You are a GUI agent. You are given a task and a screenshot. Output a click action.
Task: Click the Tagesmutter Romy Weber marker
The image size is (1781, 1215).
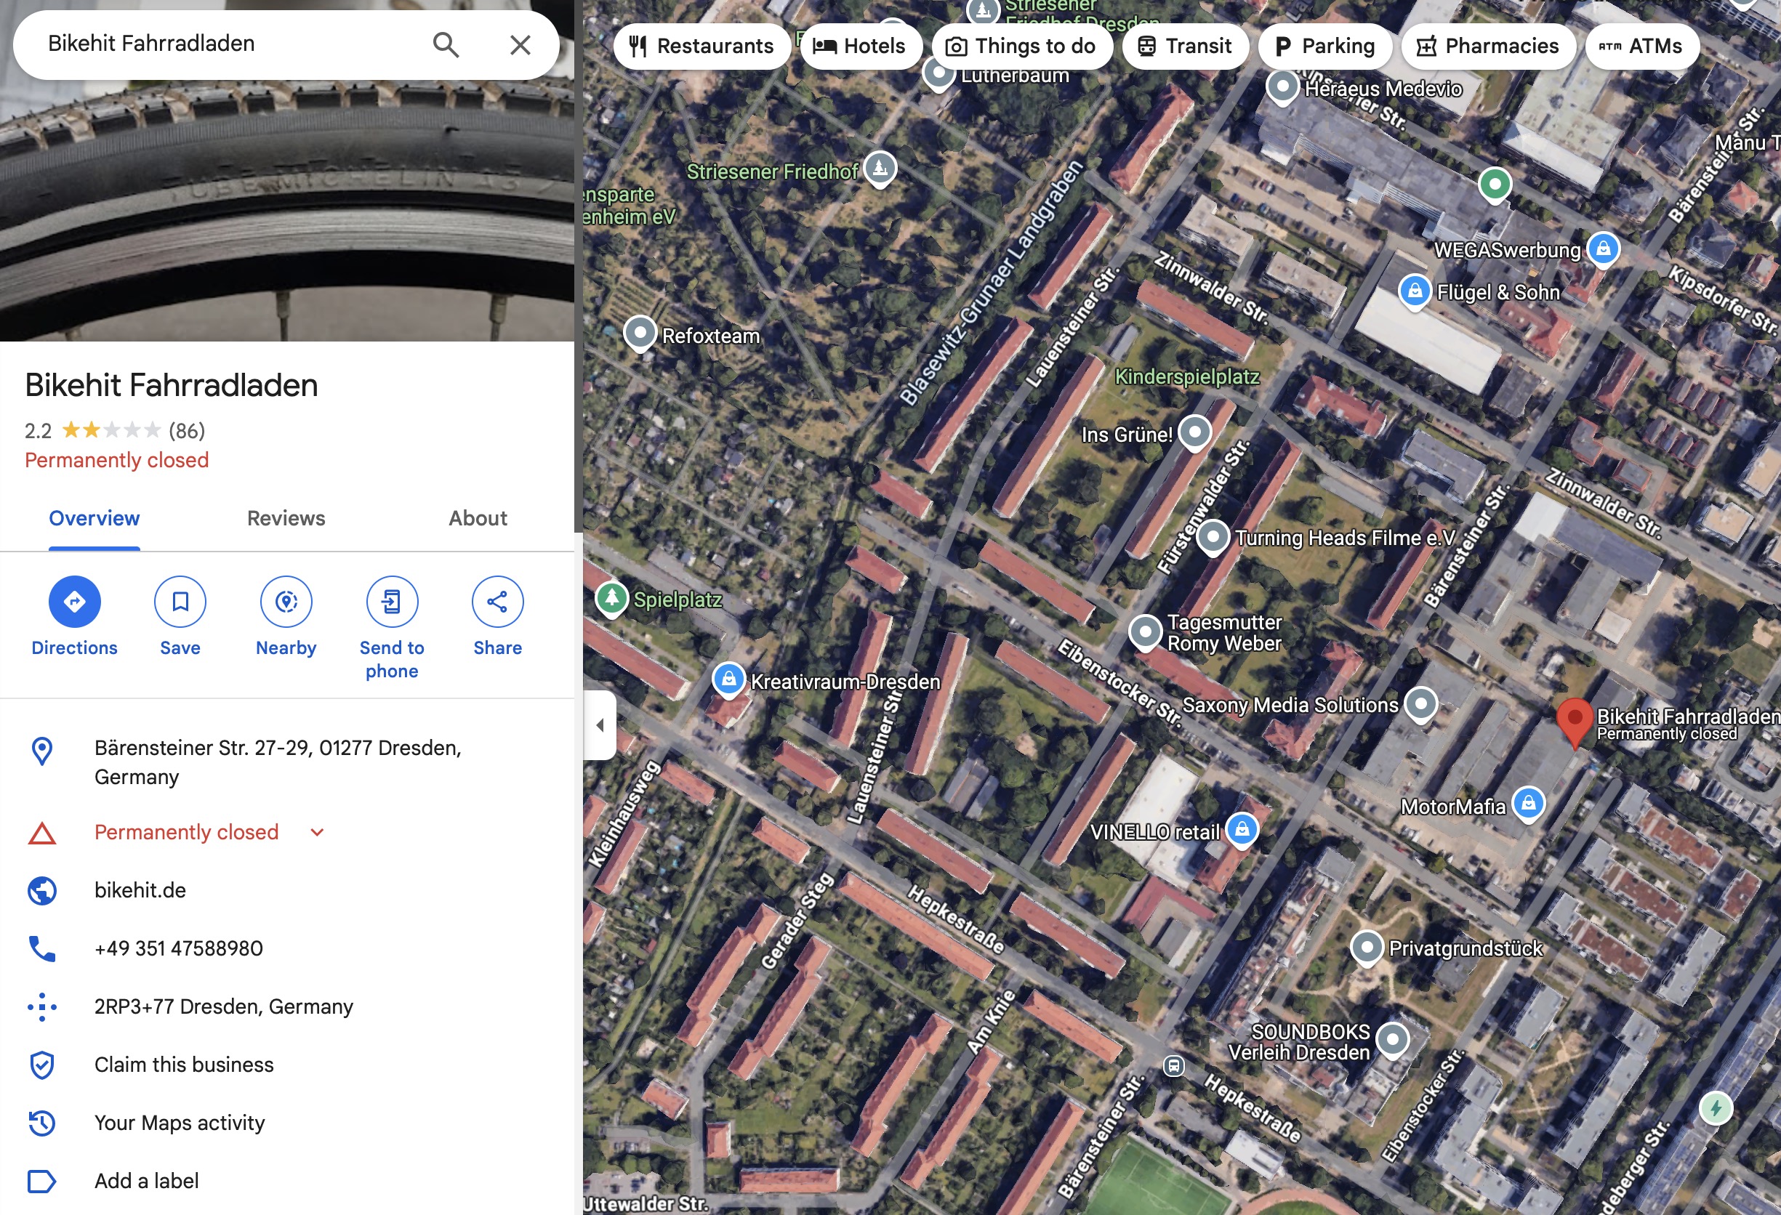[1146, 634]
